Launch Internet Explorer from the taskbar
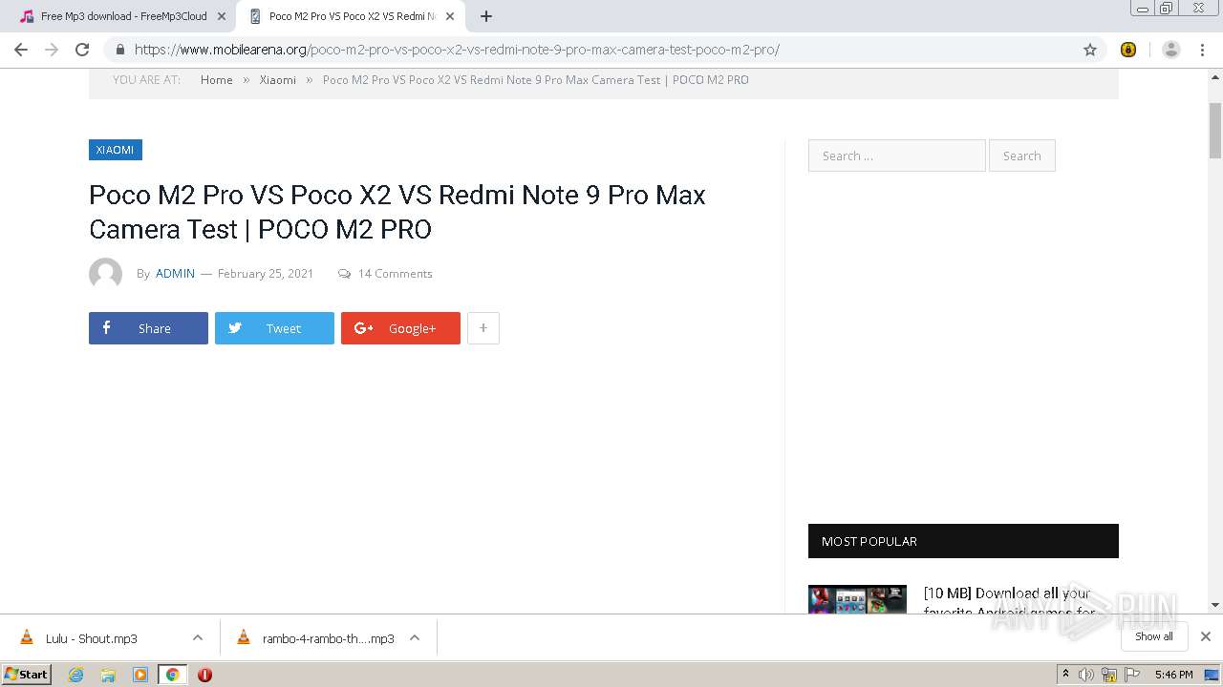Viewport: 1223px width, 687px height. click(x=76, y=675)
